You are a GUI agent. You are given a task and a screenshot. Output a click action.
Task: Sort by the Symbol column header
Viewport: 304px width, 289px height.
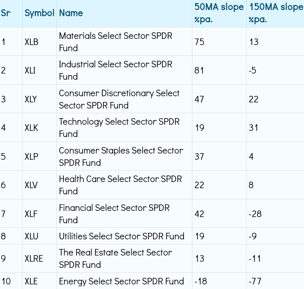point(39,13)
